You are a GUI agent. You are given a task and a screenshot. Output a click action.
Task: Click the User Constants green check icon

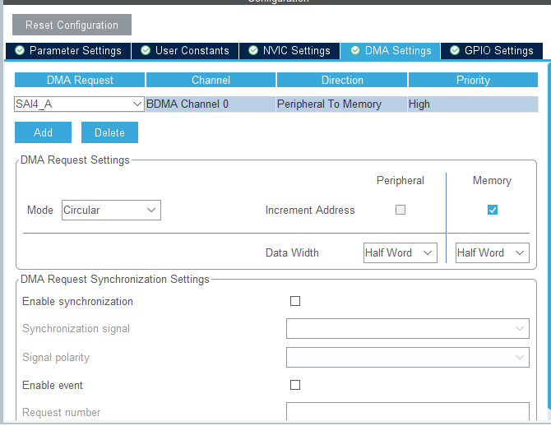tap(146, 51)
